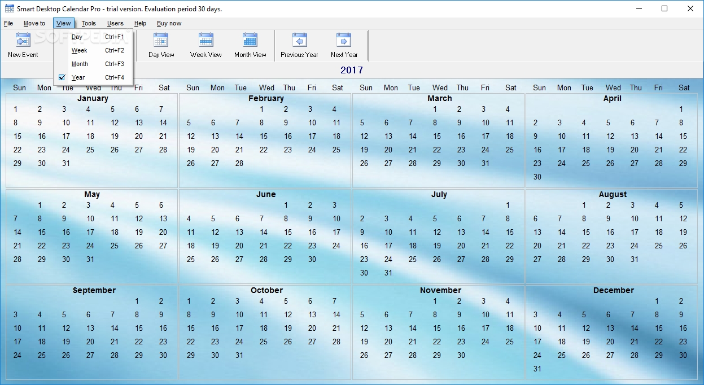Click the Buy now menu item
This screenshot has height=385, width=704.
pos(169,23)
